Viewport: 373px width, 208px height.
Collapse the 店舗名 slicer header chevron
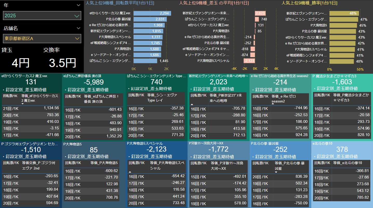[x=78, y=28]
